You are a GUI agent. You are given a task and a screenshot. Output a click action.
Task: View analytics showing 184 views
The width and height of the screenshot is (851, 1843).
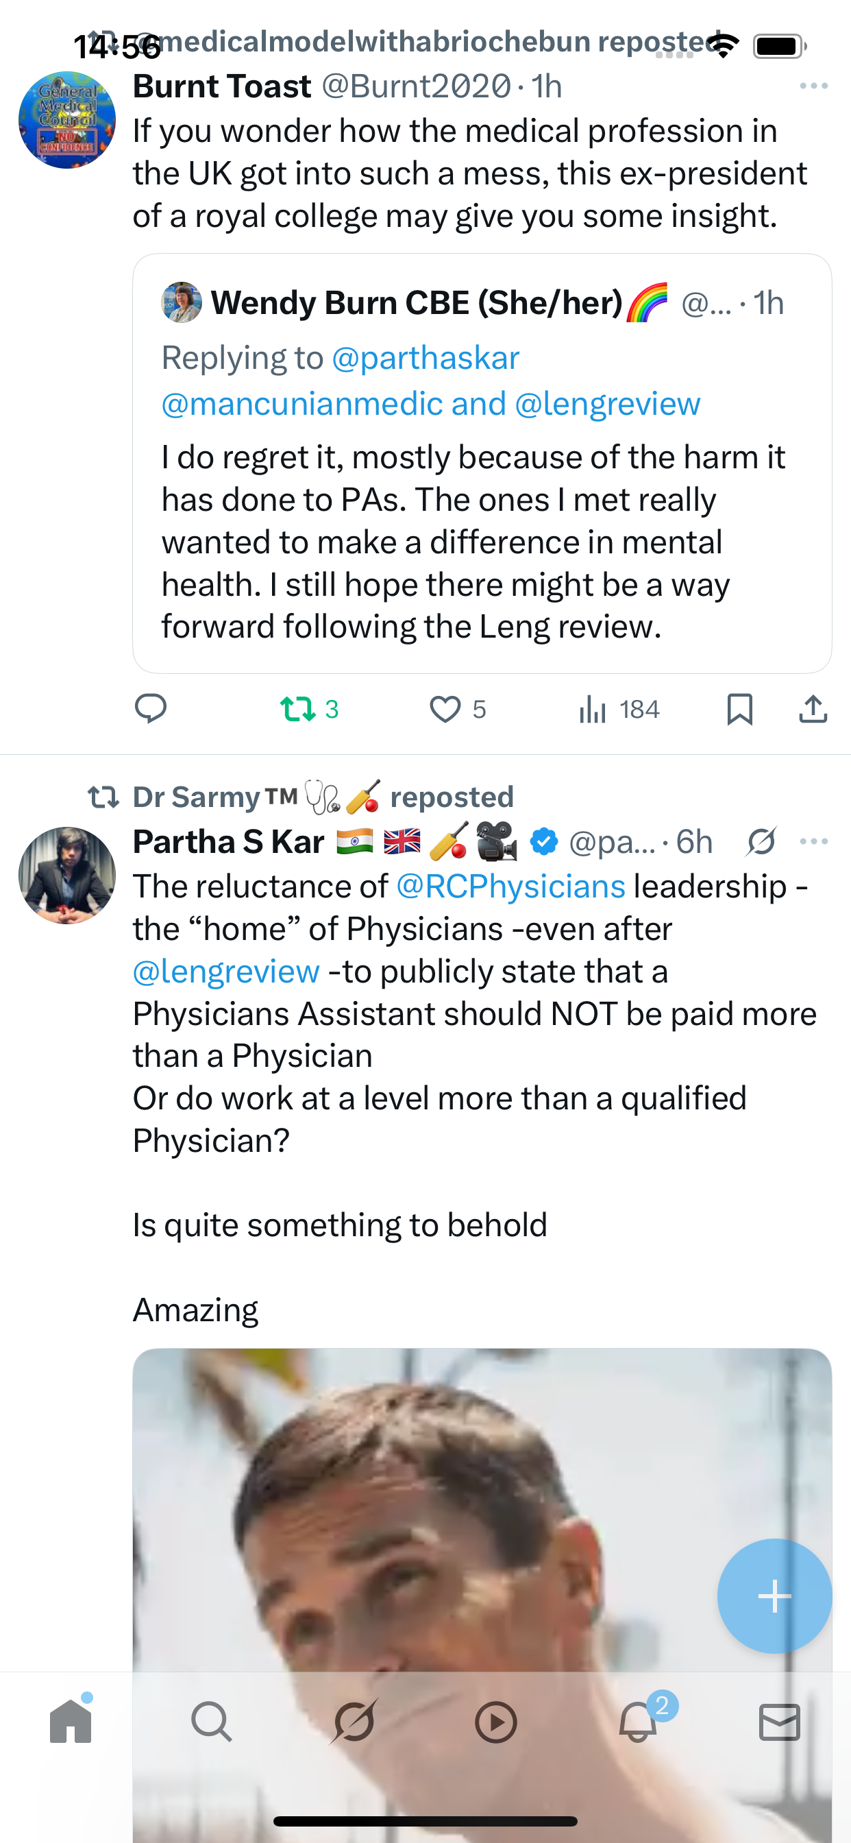[x=593, y=709]
